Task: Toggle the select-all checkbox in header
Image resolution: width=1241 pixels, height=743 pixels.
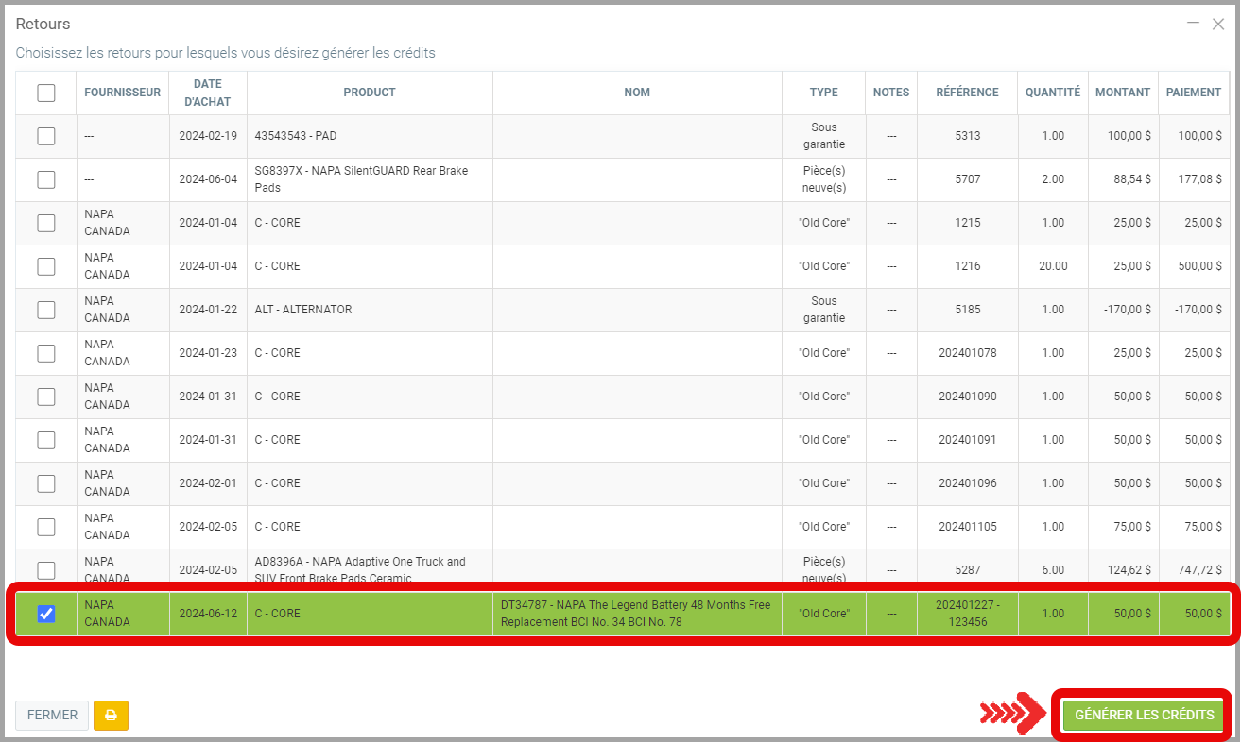Action: pos(45,93)
